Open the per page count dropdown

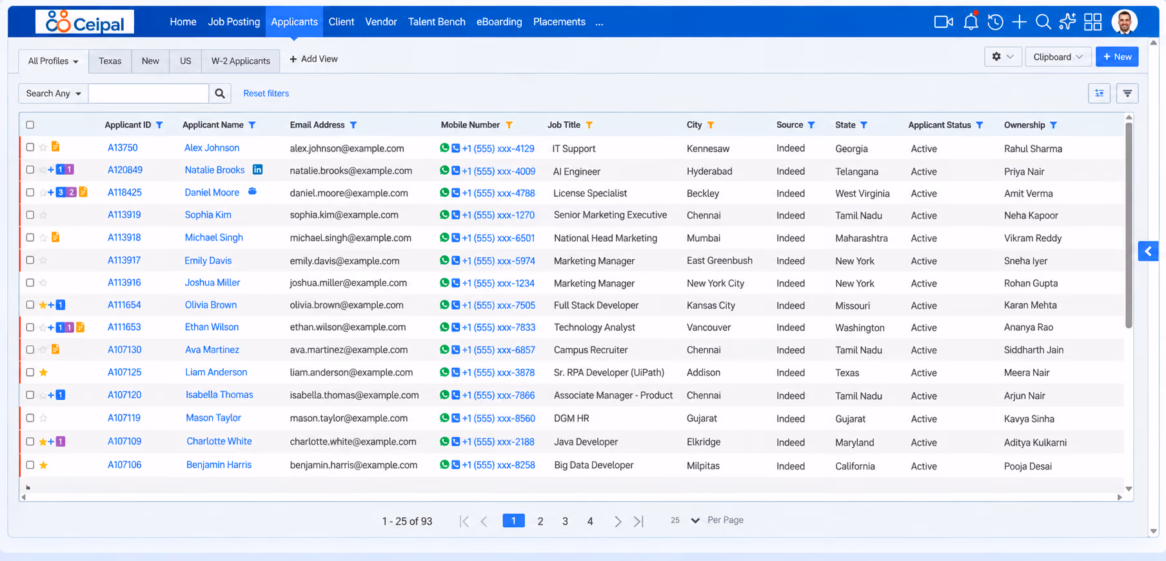[x=685, y=520]
